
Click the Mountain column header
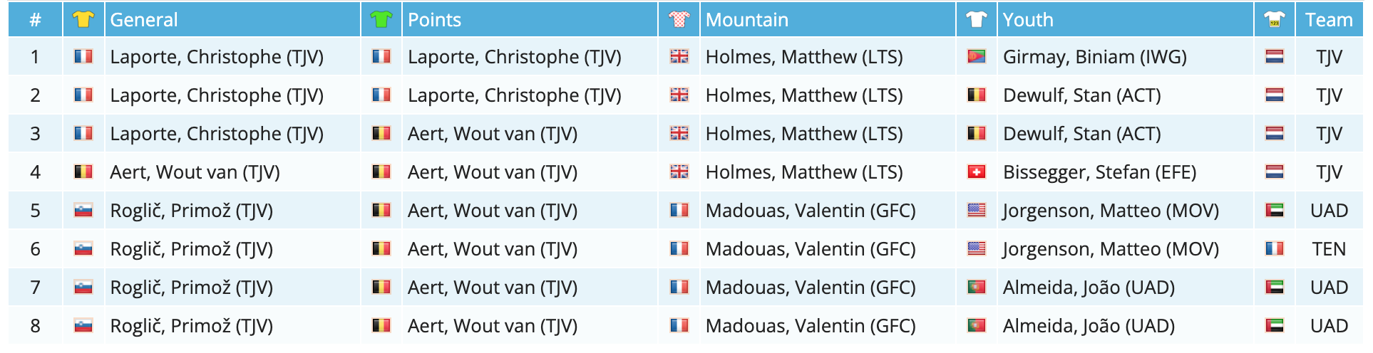pyautogui.click(x=746, y=20)
